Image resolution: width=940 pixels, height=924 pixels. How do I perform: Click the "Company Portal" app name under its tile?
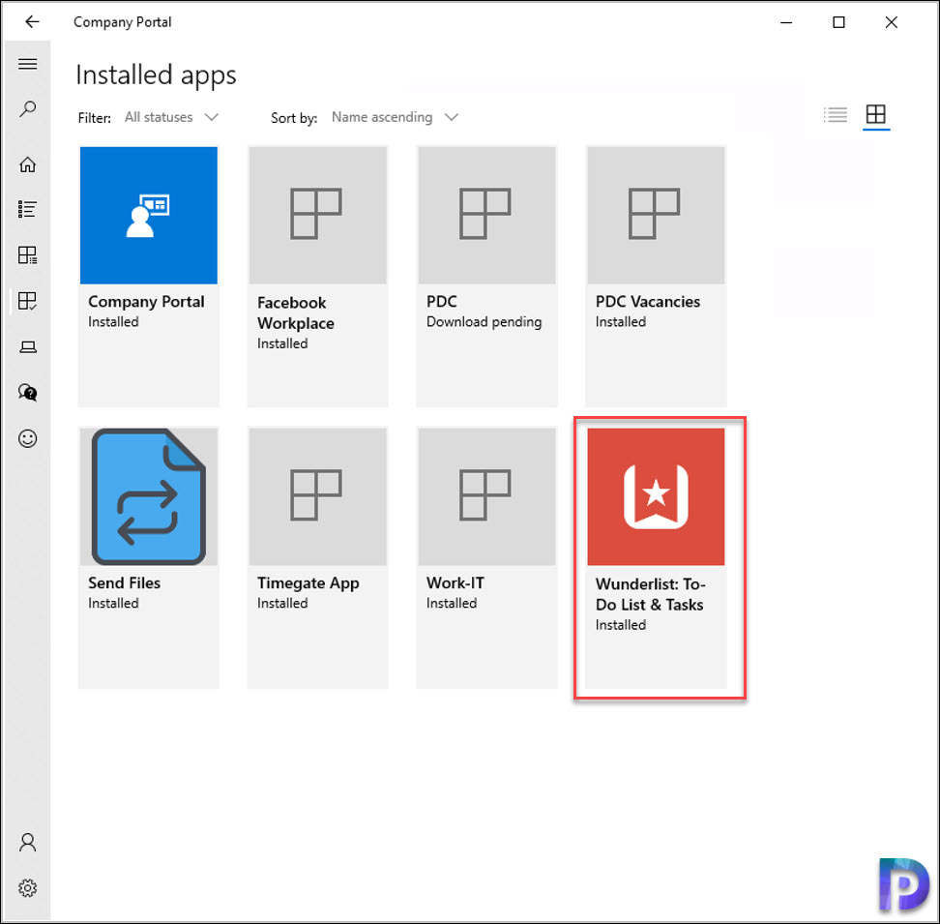(146, 302)
